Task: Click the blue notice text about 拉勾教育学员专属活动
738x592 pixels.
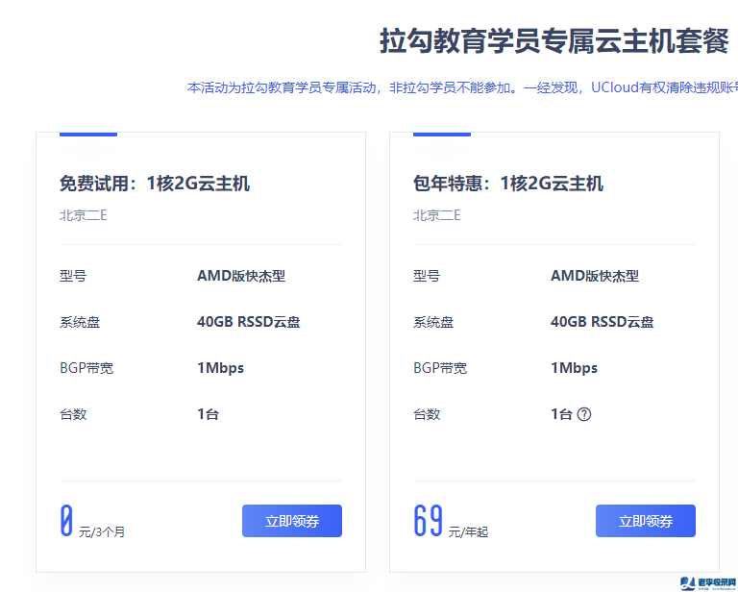Action: [462, 87]
